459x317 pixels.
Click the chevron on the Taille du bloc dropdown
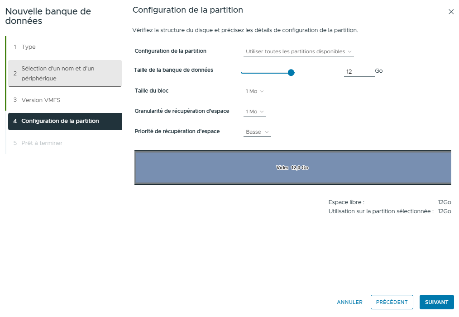pyautogui.click(x=262, y=91)
